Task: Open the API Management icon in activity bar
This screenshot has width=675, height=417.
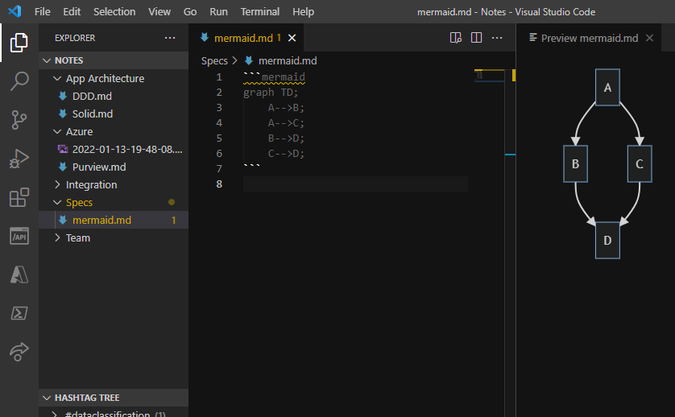Action: [19, 236]
